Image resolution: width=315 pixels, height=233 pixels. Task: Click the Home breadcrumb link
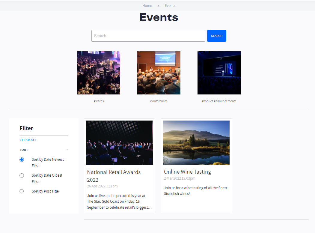point(147,6)
